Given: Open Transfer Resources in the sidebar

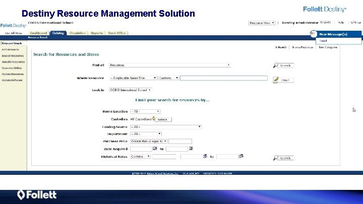Looking at the screenshot, I should (13, 62).
